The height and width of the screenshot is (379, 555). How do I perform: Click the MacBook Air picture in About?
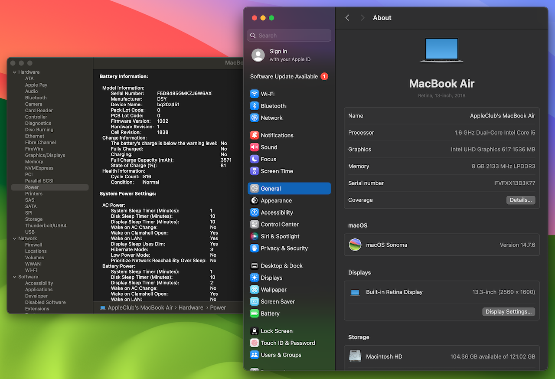tap(442, 50)
